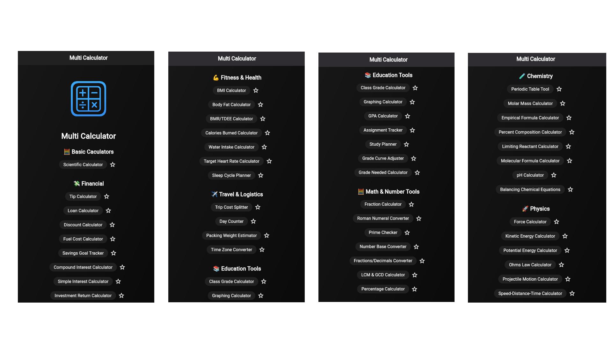
Task: Click the blue Multi Calculator app logo
Action: coord(89,99)
